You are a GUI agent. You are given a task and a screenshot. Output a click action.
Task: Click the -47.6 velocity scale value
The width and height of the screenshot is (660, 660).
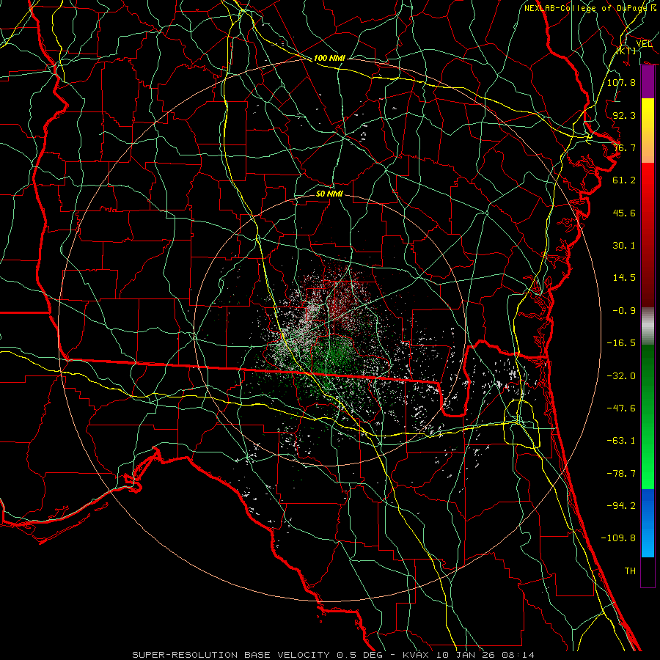(x=621, y=408)
